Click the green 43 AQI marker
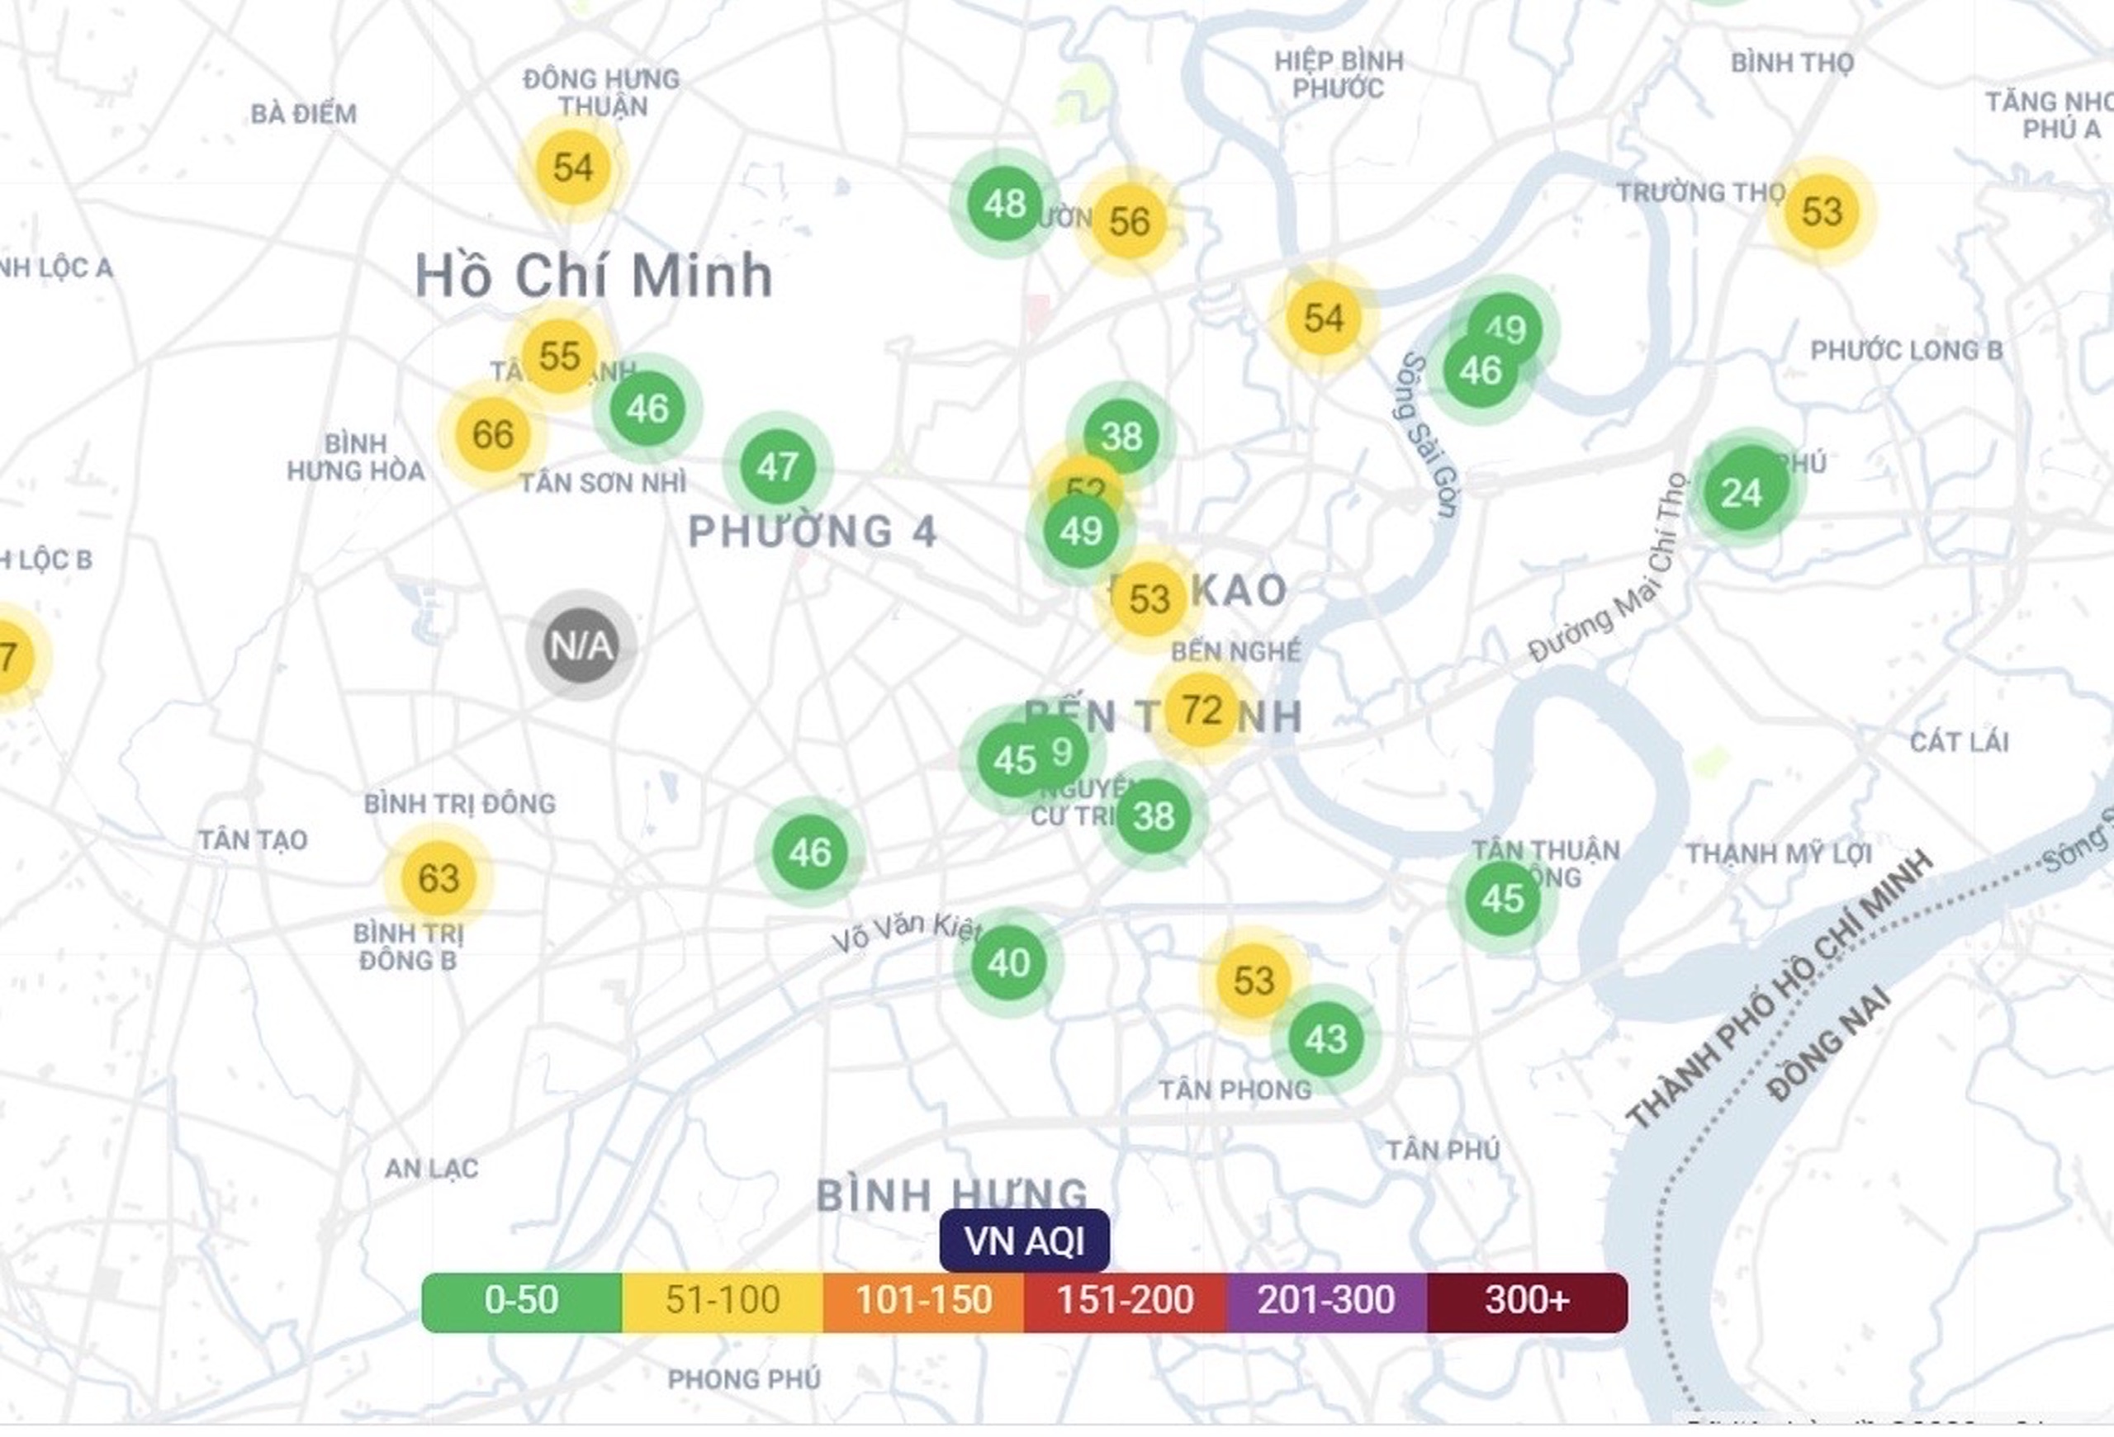The image size is (2114, 1437). (x=1325, y=1038)
